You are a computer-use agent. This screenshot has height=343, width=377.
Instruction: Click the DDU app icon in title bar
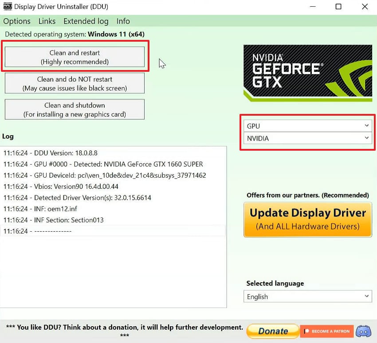(8, 7)
